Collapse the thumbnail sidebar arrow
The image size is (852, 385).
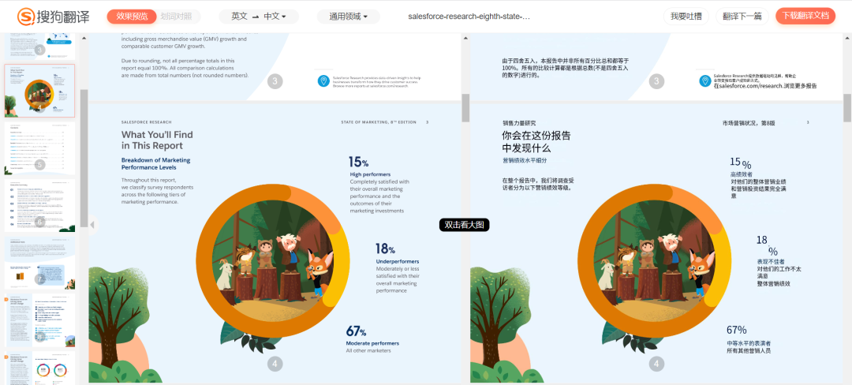93,224
